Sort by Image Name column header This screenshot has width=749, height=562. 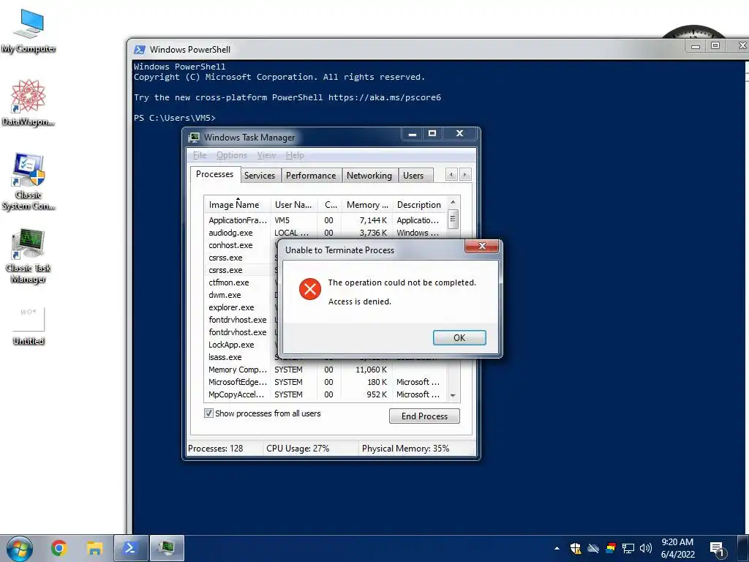click(237, 205)
